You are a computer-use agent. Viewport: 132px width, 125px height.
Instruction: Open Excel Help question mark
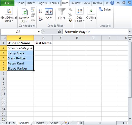click(x=112, y=3)
